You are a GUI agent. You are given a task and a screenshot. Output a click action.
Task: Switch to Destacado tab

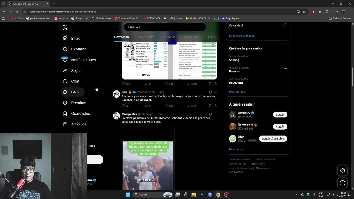tap(121, 37)
